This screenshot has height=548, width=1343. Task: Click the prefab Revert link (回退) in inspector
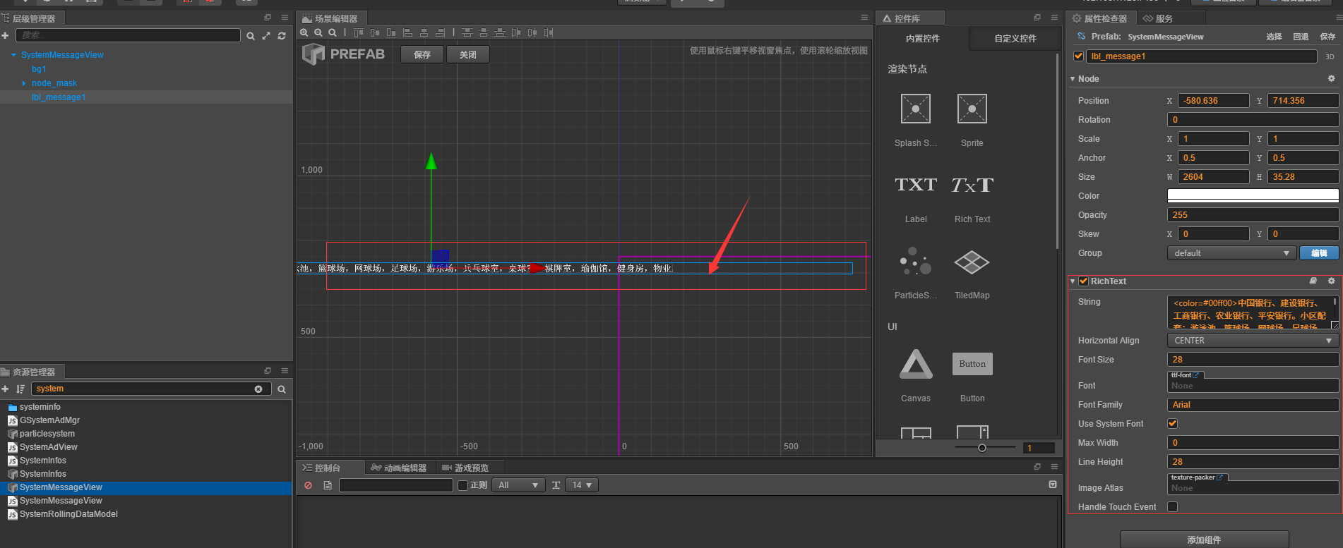[1301, 37]
